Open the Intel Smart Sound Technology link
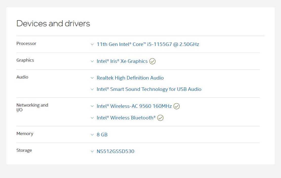Viewport: 281px width, 178px height. [x=149, y=89]
